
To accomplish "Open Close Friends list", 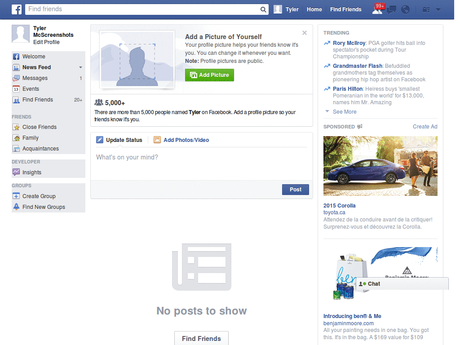I will click(49, 127).
